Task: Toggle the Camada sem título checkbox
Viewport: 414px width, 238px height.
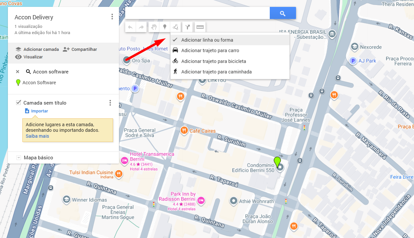Action: (19, 103)
